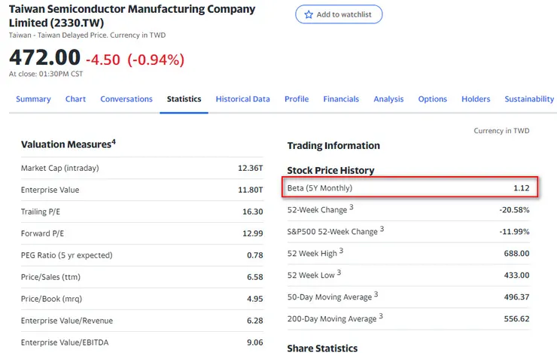Click footnote 3 beside 52-Week Change
This screenshot has height=353, width=557.
coord(351,207)
